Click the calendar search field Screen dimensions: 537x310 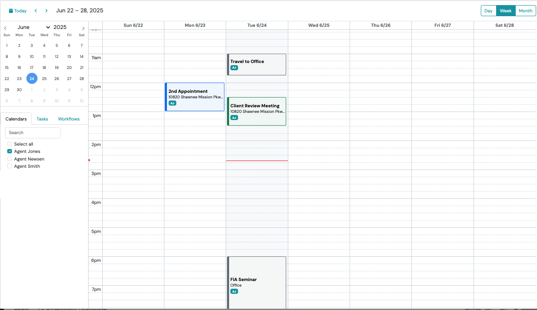(x=33, y=132)
